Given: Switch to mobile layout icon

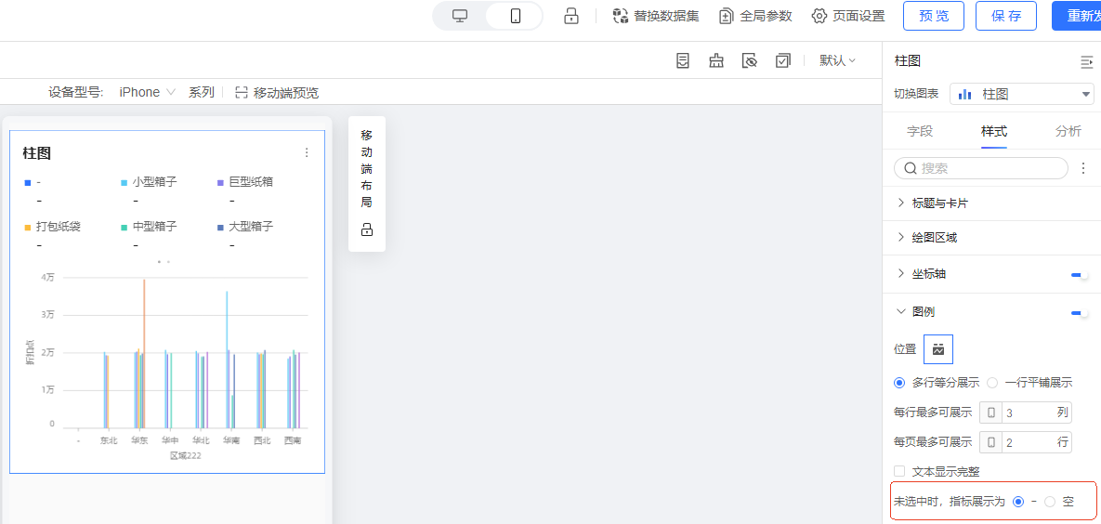Looking at the screenshot, I should pyautogui.click(x=516, y=16).
